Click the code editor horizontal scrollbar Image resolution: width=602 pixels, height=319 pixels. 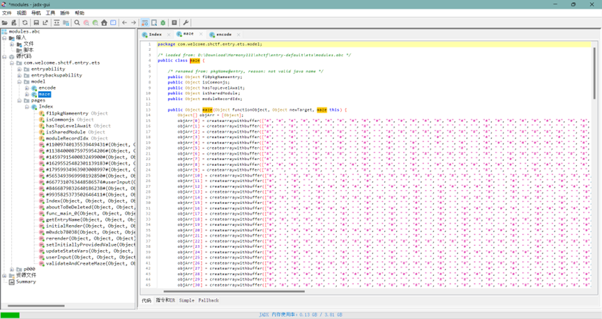click(x=234, y=291)
